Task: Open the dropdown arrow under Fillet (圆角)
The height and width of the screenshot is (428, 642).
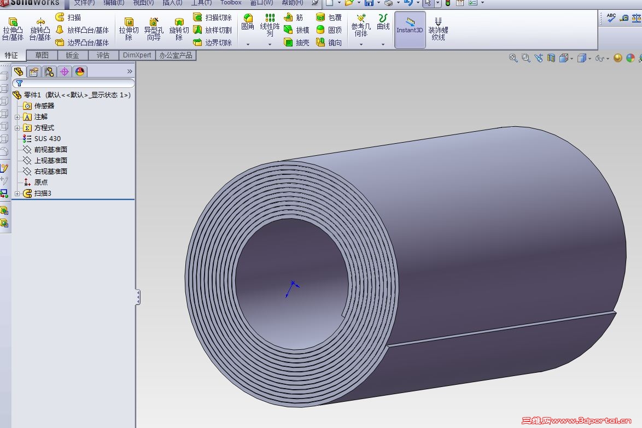Action: coord(248,44)
